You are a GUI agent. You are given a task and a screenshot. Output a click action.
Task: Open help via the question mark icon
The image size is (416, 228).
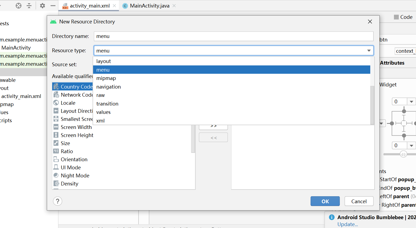pos(58,201)
